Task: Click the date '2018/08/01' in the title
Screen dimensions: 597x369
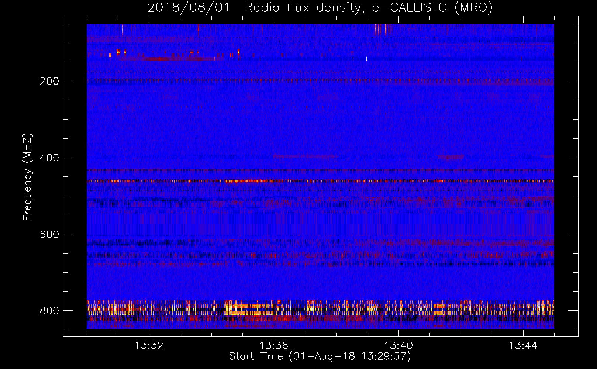Action: click(188, 7)
